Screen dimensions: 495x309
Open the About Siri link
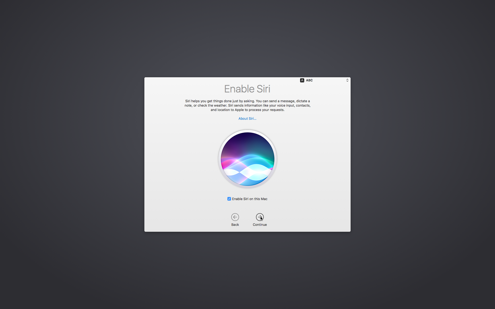pyautogui.click(x=247, y=118)
